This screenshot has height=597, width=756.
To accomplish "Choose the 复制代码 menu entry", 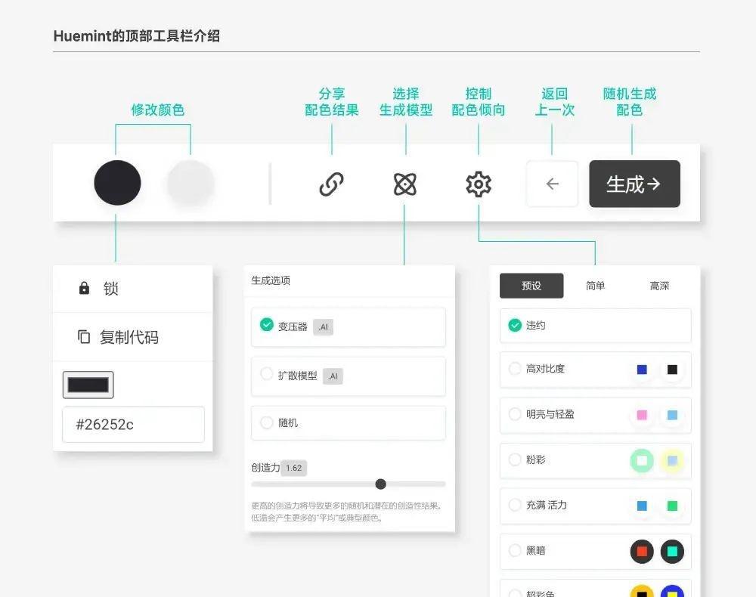I will point(132,337).
